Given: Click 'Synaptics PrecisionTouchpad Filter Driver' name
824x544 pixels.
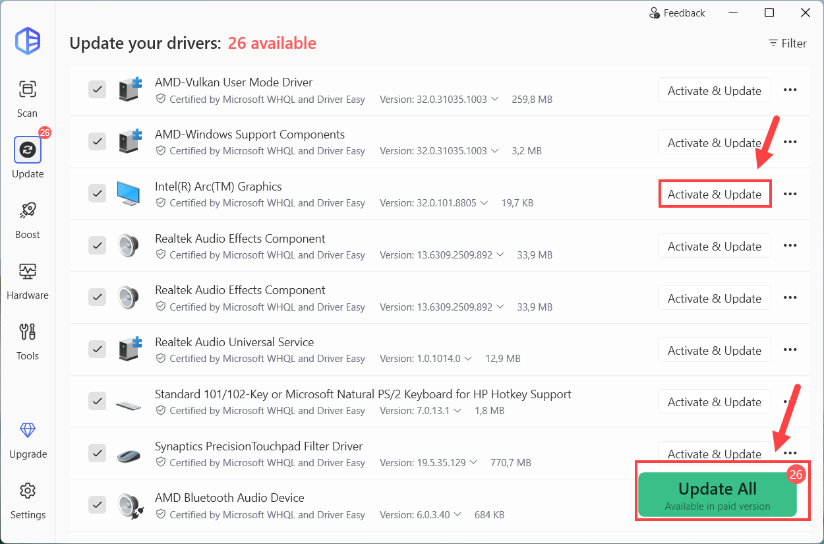Looking at the screenshot, I should (x=258, y=446).
